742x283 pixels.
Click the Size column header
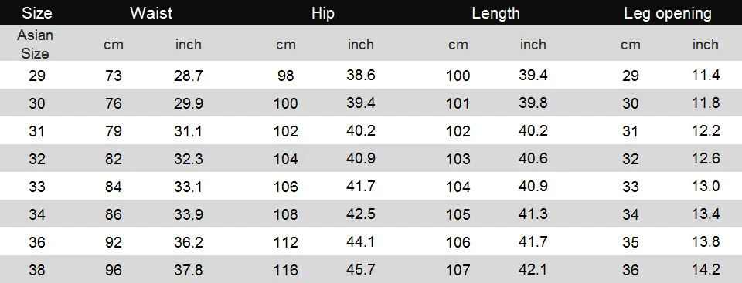click(36, 13)
